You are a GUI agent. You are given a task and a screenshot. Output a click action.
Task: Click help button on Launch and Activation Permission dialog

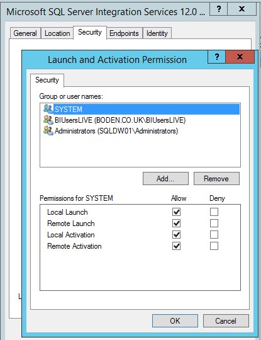pyautogui.click(x=216, y=57)
